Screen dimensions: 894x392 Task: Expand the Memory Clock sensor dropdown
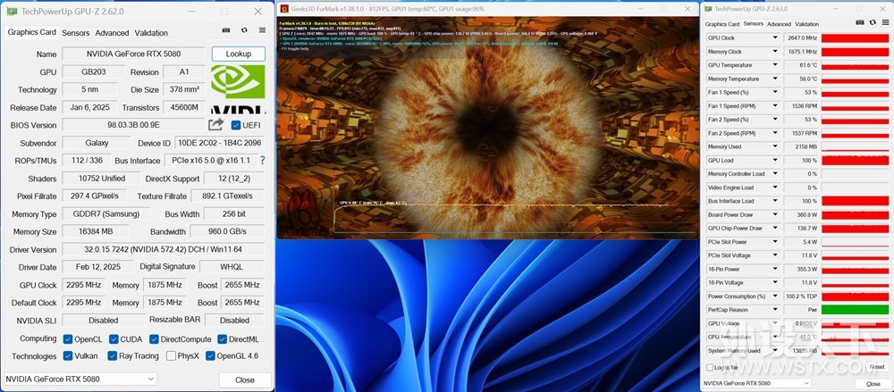pyautogui.click(x=775, y=52)
